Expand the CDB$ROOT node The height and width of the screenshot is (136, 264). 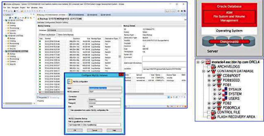point(209,76)
